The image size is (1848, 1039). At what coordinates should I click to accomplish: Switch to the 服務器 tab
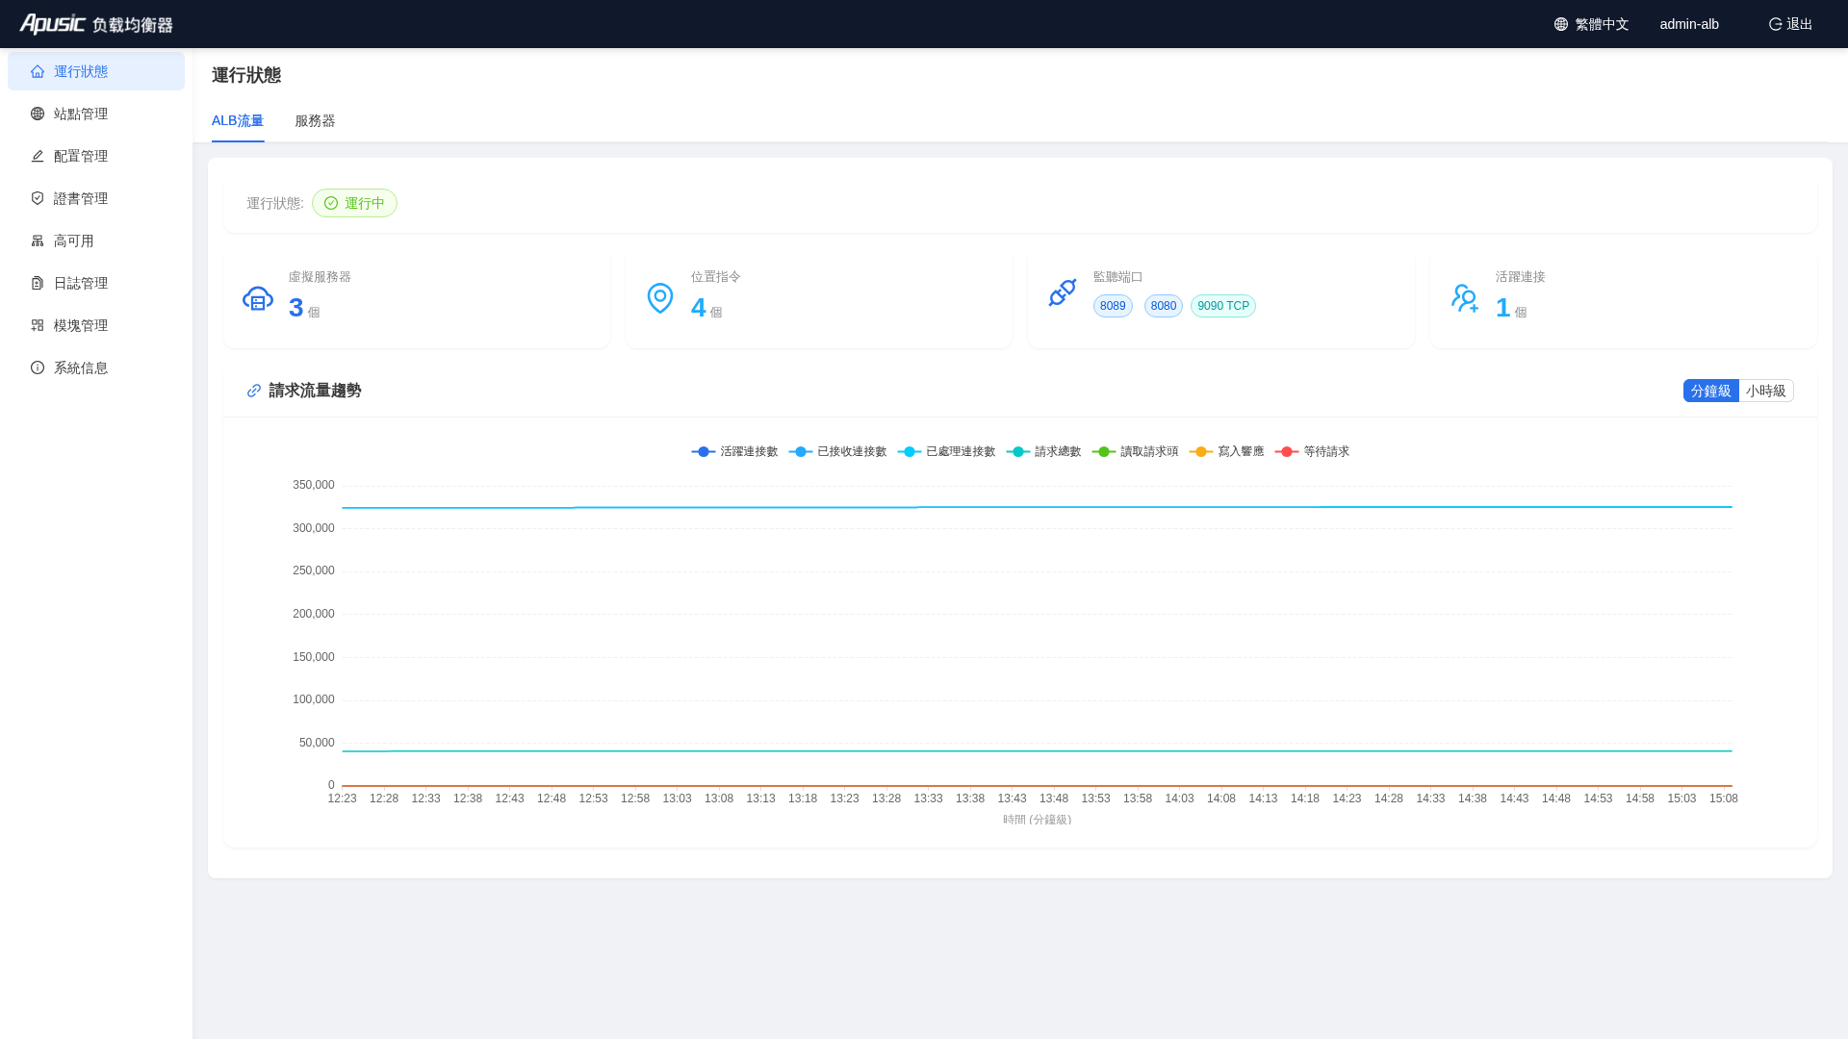click(x=315, y=120)
